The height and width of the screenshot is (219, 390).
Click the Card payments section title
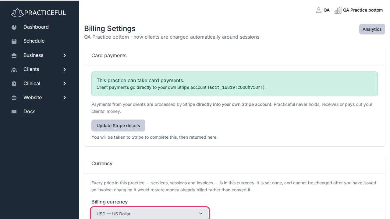pyautogui.click(x=109, y=56)
